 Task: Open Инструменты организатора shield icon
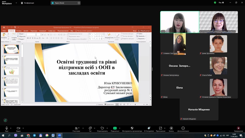pyautogui.click(x=132, y=128)
